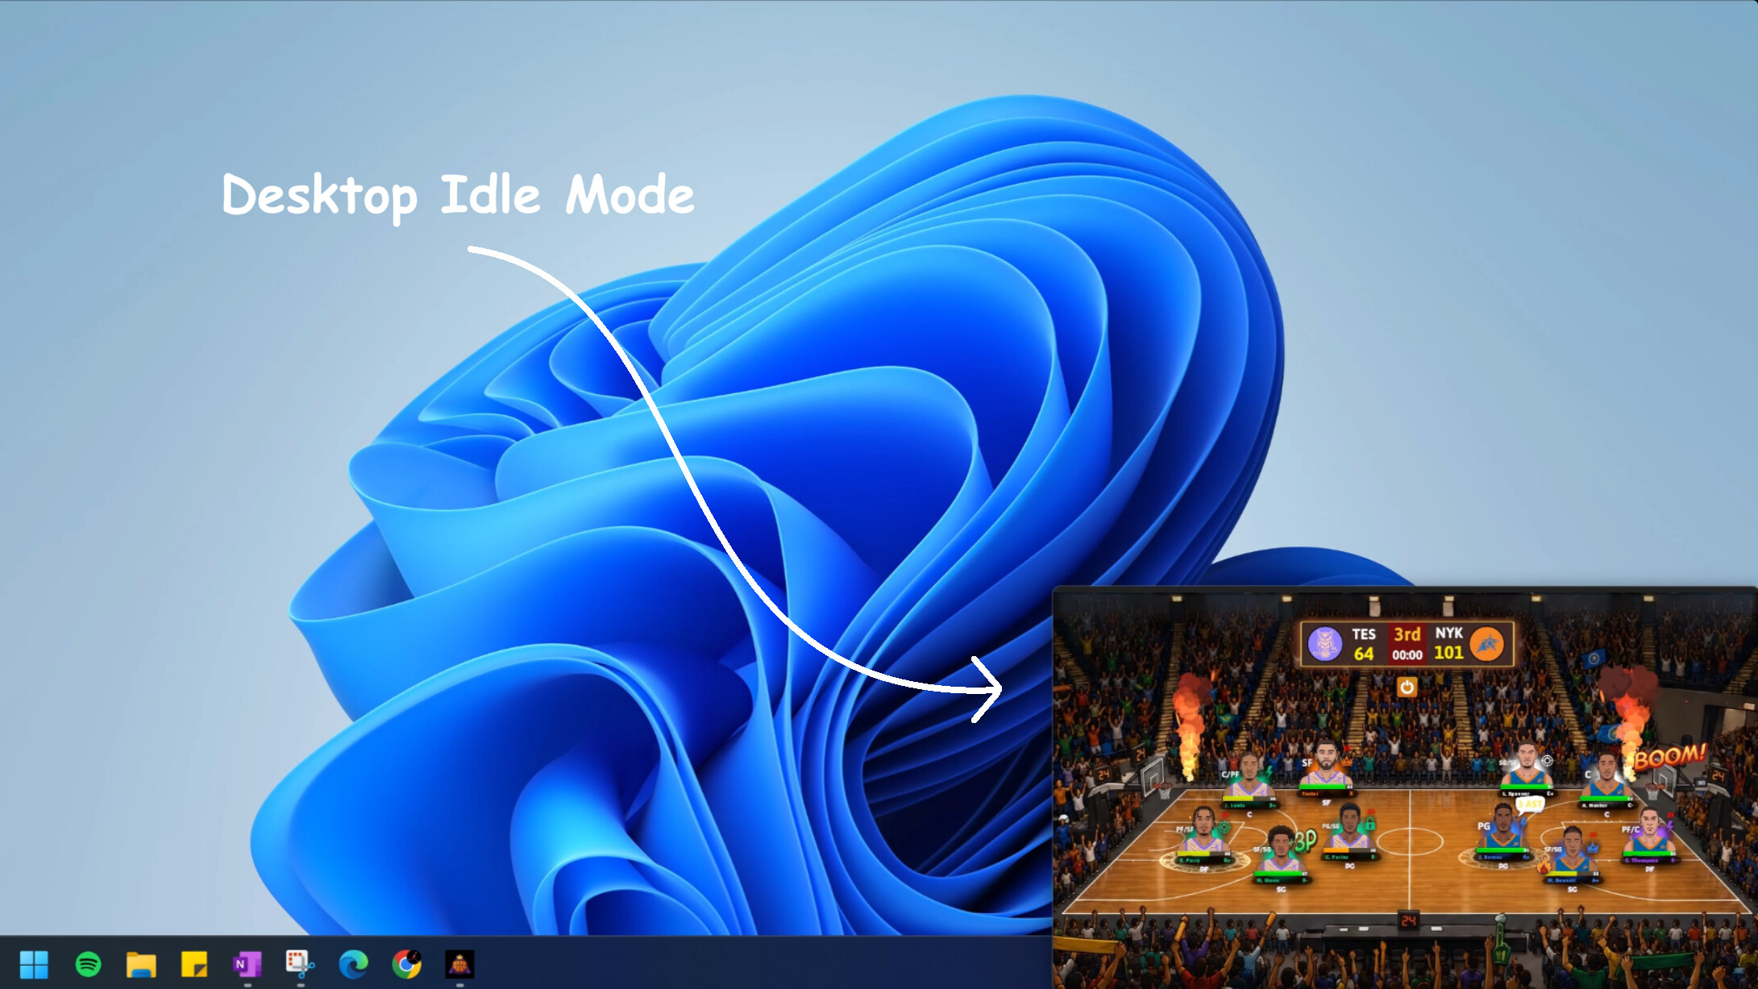
Task: Open Google Chrome from the taskbar
Action: point(407,964)
